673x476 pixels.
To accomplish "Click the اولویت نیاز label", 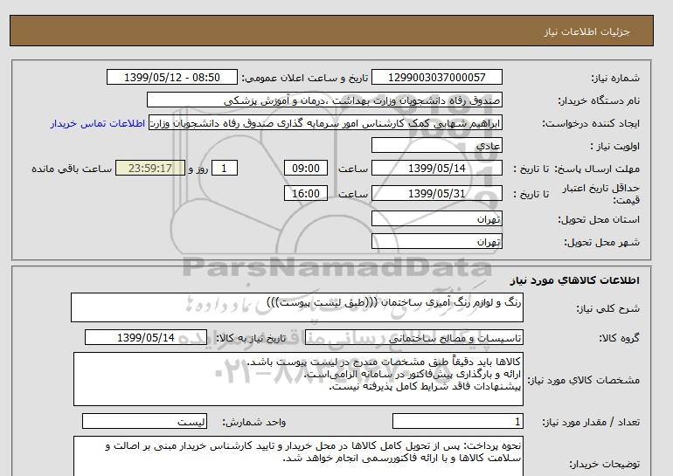I will click(x=615, y=146).
